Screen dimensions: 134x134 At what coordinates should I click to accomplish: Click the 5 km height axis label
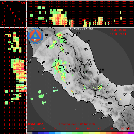coord(23,23)
